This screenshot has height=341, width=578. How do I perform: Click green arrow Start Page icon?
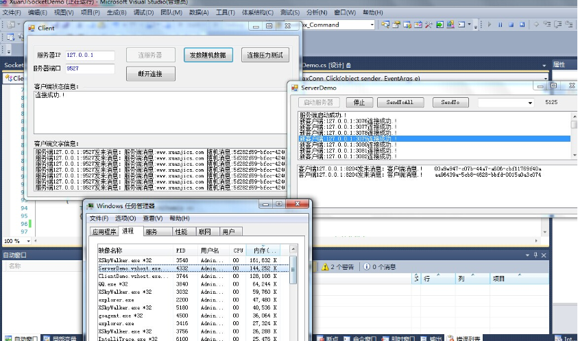439,25
